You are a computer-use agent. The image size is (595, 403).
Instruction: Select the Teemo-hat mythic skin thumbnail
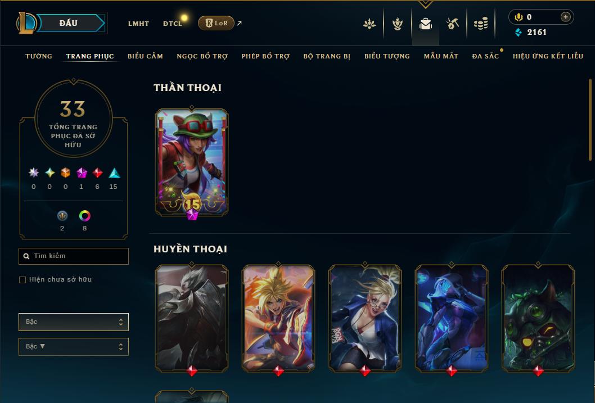pyautogui.click(x=192, y=162)
